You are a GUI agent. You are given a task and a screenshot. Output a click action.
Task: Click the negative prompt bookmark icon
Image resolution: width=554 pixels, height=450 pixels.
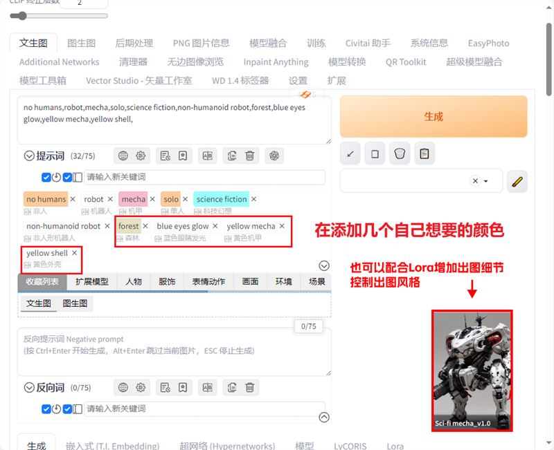click(x=183, y=388)
